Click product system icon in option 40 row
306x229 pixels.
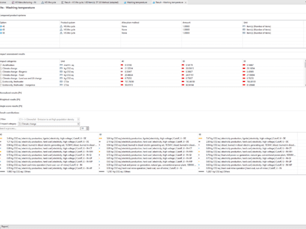pyautogui.click(x=61, y=26)
